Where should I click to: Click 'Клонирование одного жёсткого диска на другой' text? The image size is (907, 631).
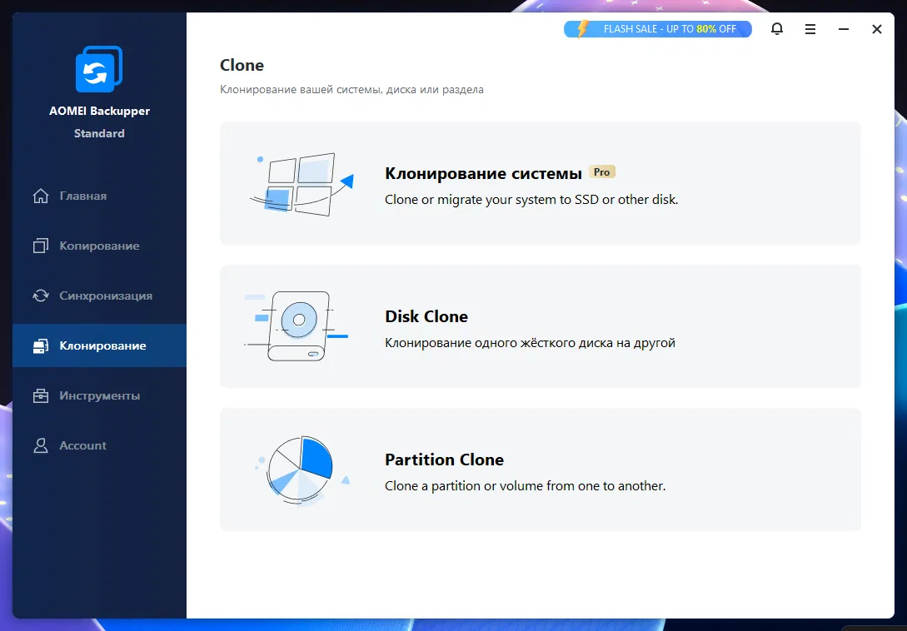(x=530, y=343)
